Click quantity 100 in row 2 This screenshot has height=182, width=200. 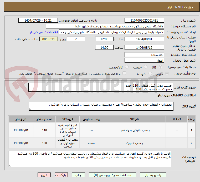pyautogui.click(x=44, y=143)
